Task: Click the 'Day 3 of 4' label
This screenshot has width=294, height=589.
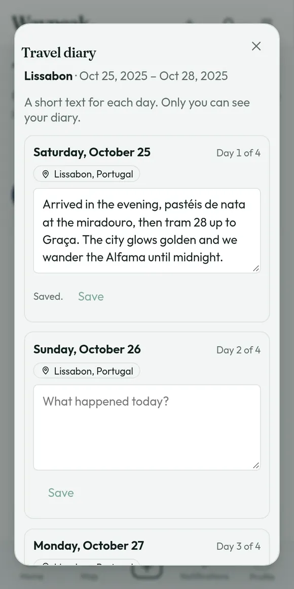Action: coord(239,546)
